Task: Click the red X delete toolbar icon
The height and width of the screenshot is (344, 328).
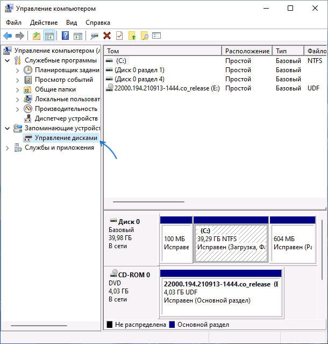Action: pos(107,36)
